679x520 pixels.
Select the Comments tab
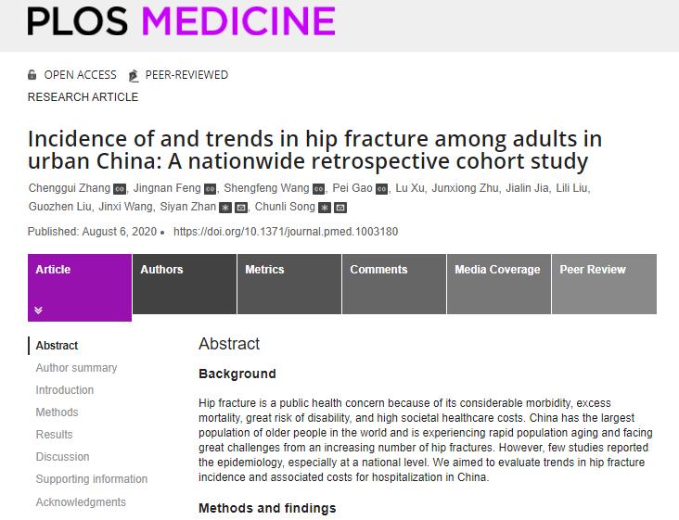tap(378, 270)
